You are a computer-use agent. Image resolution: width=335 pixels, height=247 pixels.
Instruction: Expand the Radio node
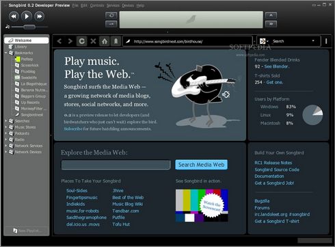click(6, 140)
